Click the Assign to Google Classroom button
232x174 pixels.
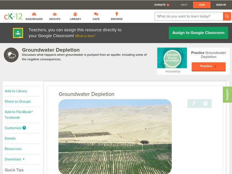198,32
